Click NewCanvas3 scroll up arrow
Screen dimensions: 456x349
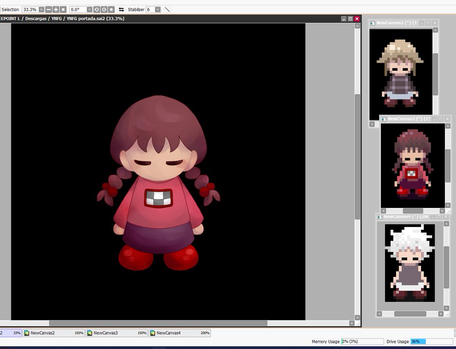click(x=448, y=126)
